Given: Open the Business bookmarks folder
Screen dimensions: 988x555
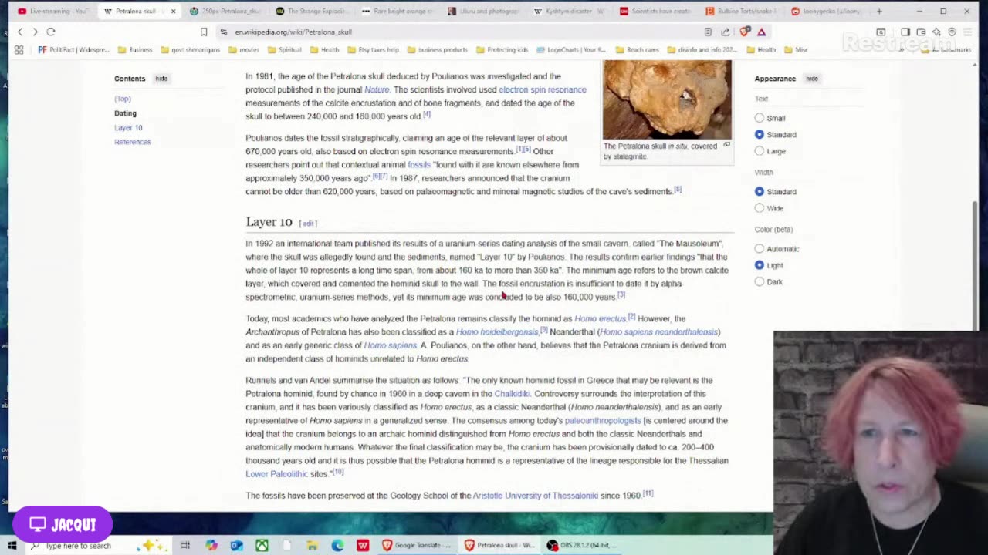Looking at the screenshot, I should click(x=135, y=49).
